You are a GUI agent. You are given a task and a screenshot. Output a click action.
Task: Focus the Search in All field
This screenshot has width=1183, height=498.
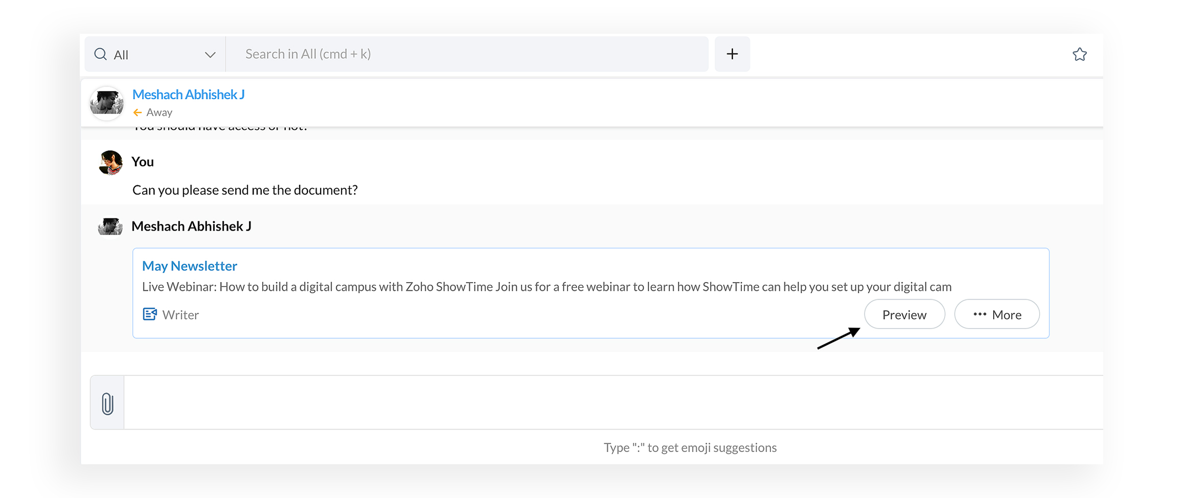[x=466, y=54]
